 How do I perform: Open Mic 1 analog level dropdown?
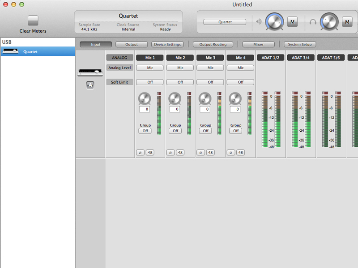(x=150, y=68)
